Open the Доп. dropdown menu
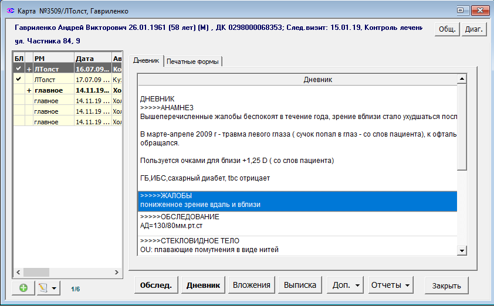Viewport: 494px width, 306px height. click(x=345, y=285)
